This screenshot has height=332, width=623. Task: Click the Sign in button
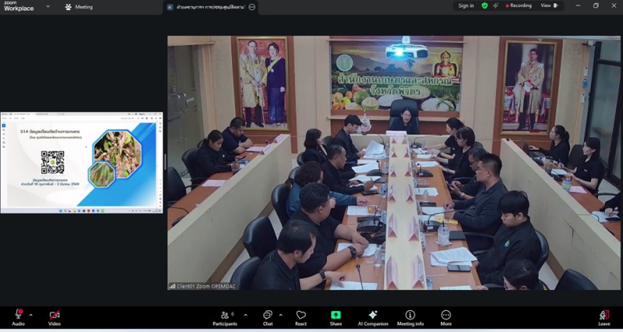point(466,5)
